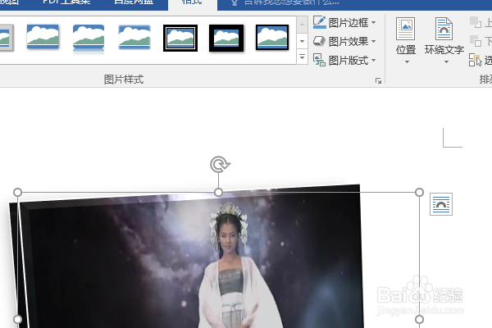Image resolution: width=492 pixels, height=328 pixels.
Task: Apply the double frame black picture style
Action: (180, 38)
